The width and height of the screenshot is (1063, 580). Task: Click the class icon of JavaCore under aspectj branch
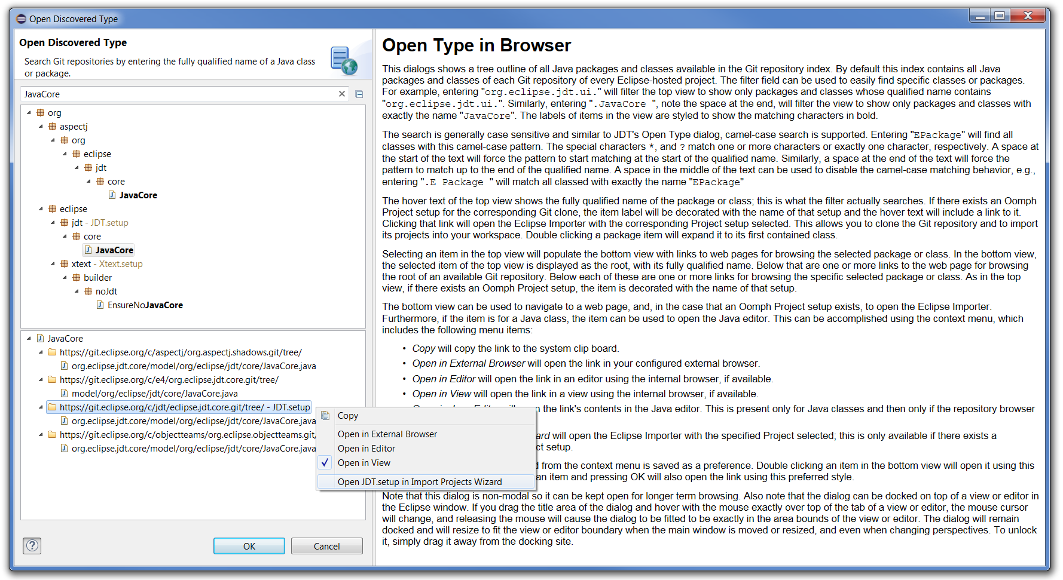tap(112, 195)
